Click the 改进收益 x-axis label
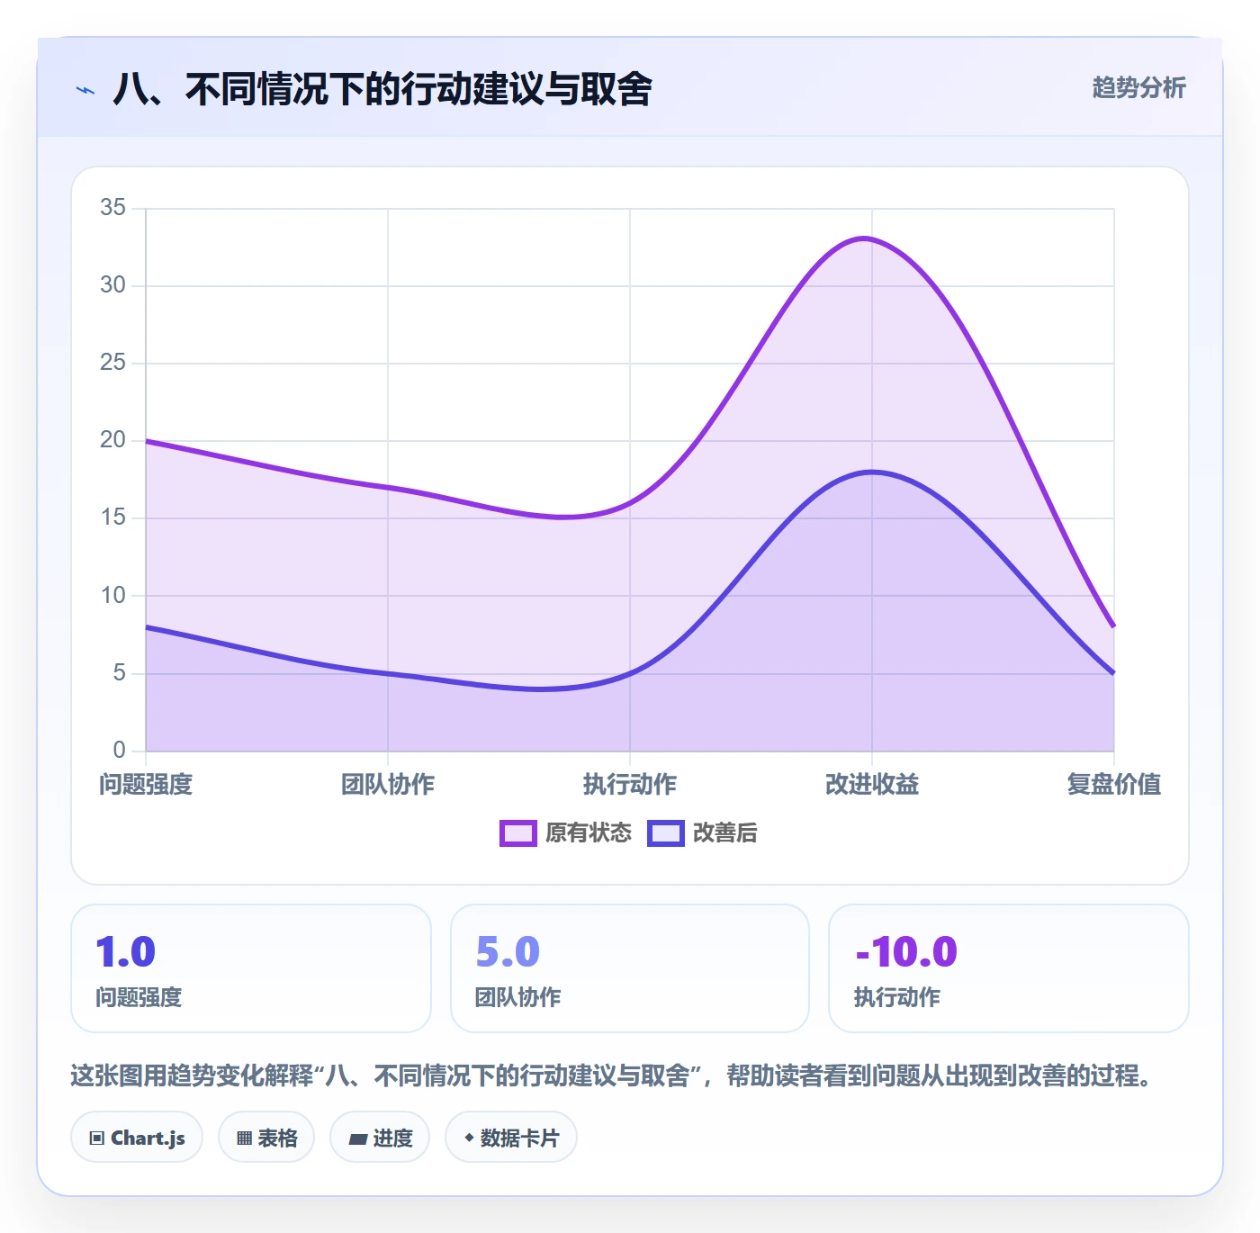The width and height of the screenshot is (1260, 1233). pyautogui.click(x=872, y=785)
